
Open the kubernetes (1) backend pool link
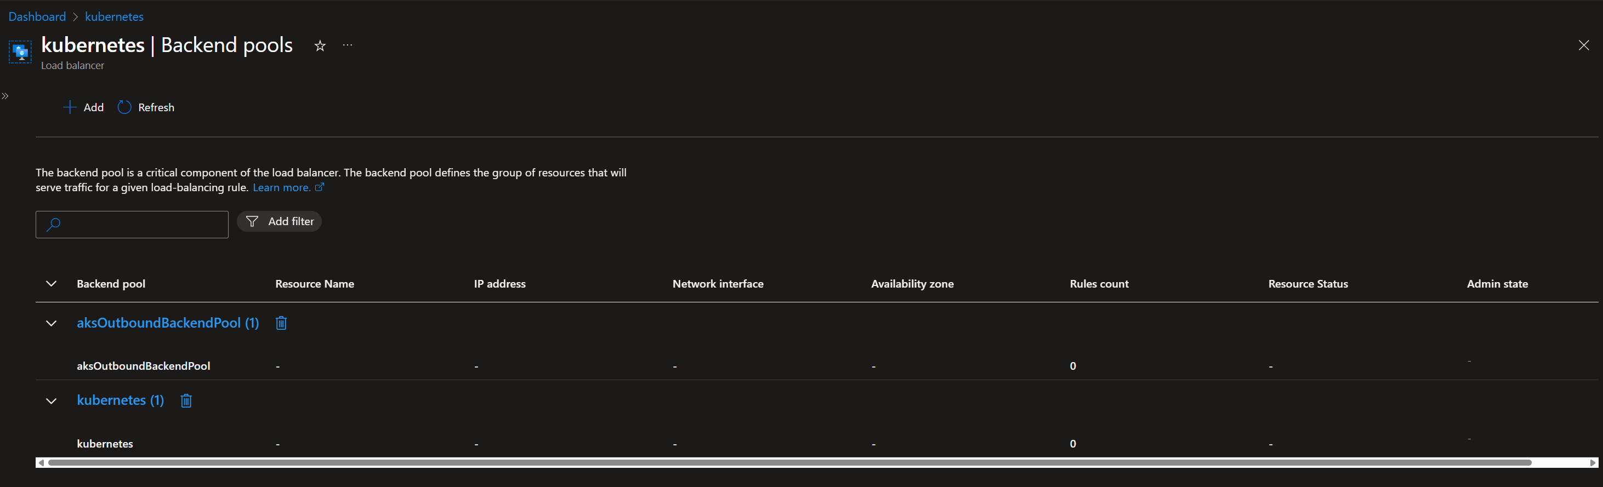120,400
